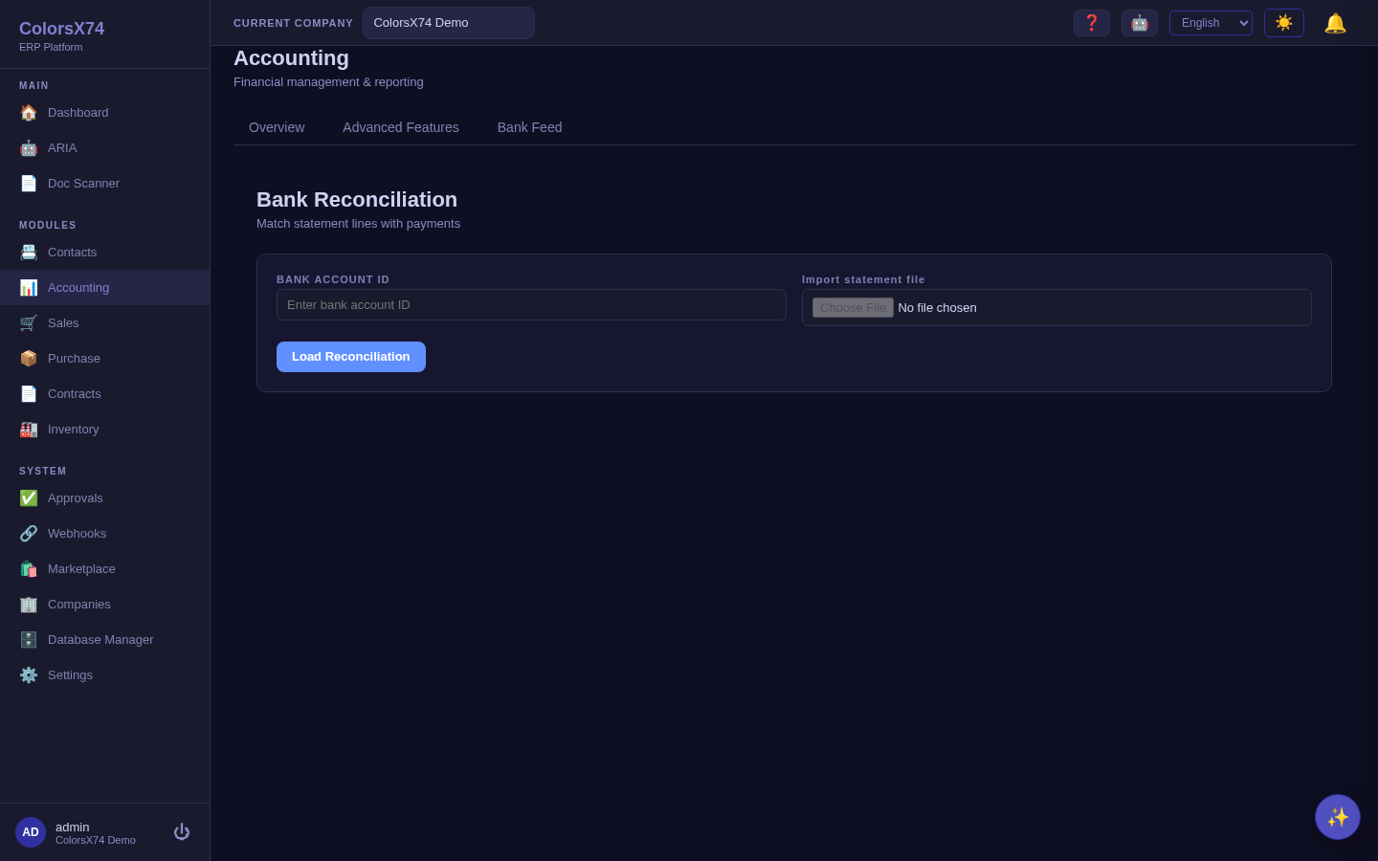Open Dashboard from the sidebar
This screenshot has width=1378, height=861.
pos(105,113)
